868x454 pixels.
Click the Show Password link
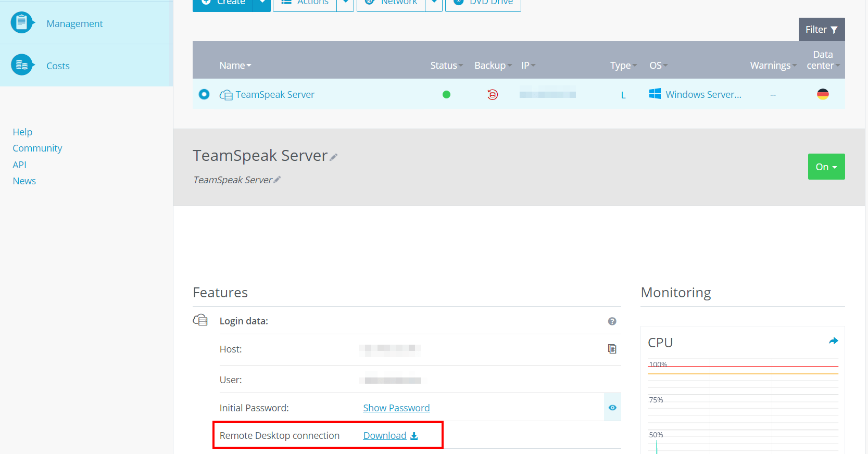(x=396, y=408)
